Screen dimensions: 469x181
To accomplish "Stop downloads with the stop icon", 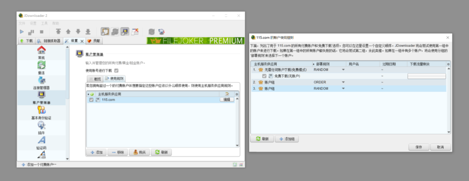I will tap(42, 32).
